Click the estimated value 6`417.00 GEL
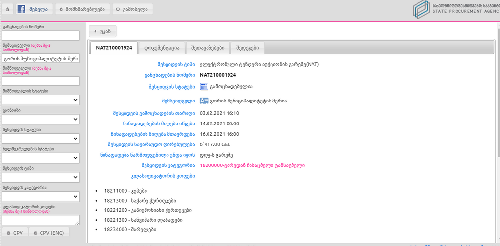Image resolution: width=500 pixels, height=246 pixels. coord(215,144)
